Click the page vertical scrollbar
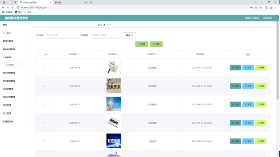The height and width of the screenshot is (157, 280). [x=278, y=61]
